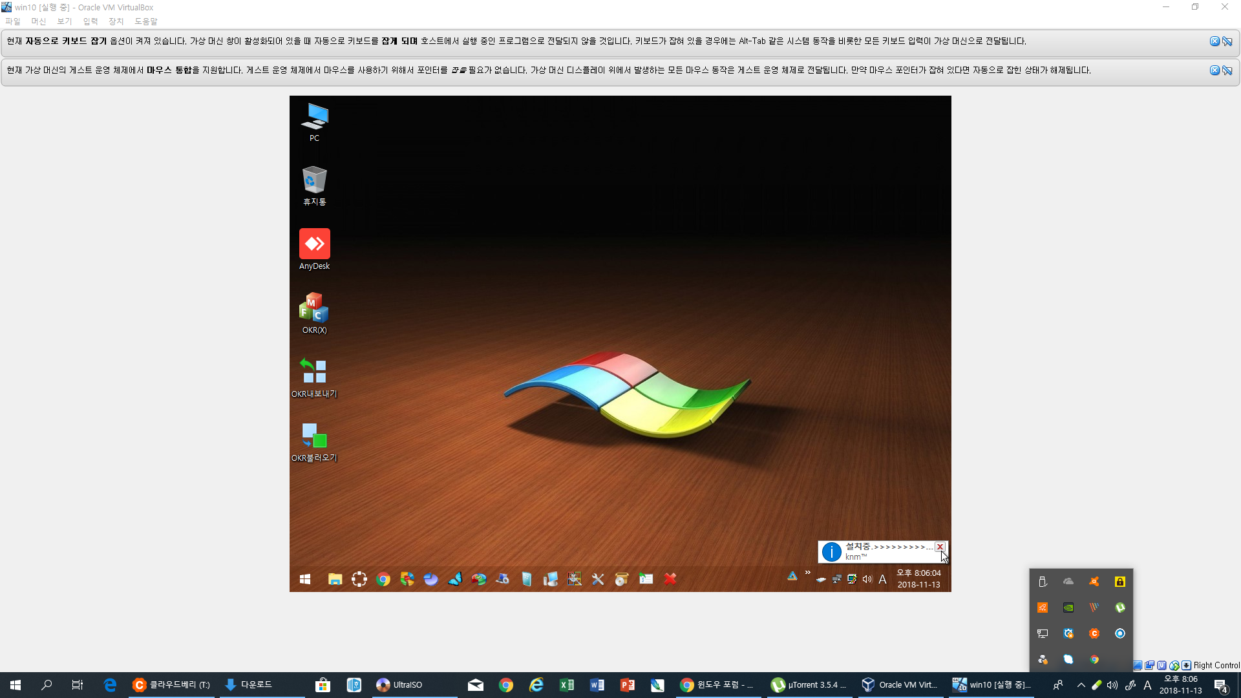Click uTorrent icon in tray popup
Screen dimensions: 1241x698
pos(1120,608)
